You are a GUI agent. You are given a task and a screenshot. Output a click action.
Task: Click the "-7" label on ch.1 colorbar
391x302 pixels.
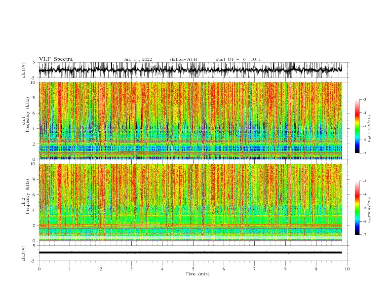(x=364, y=153)
